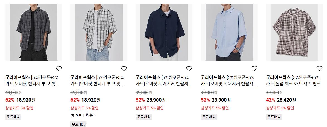Like the light blue seersucker shirt

[x=254, y=69]
